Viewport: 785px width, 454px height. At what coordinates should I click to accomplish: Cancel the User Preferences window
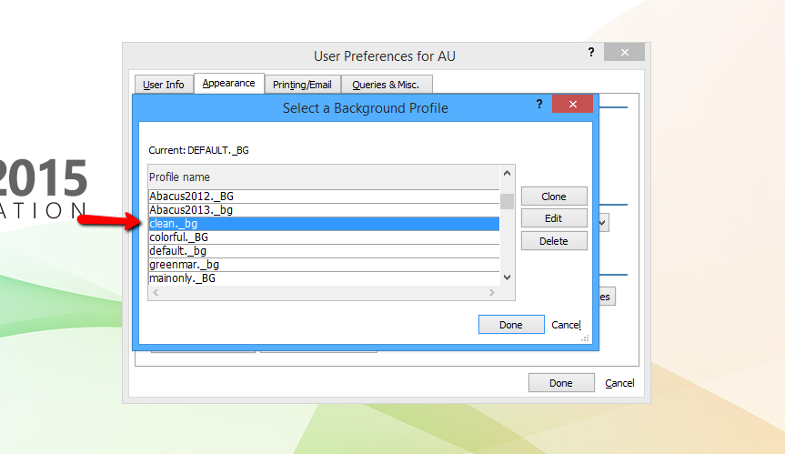[x=619, y=383]
